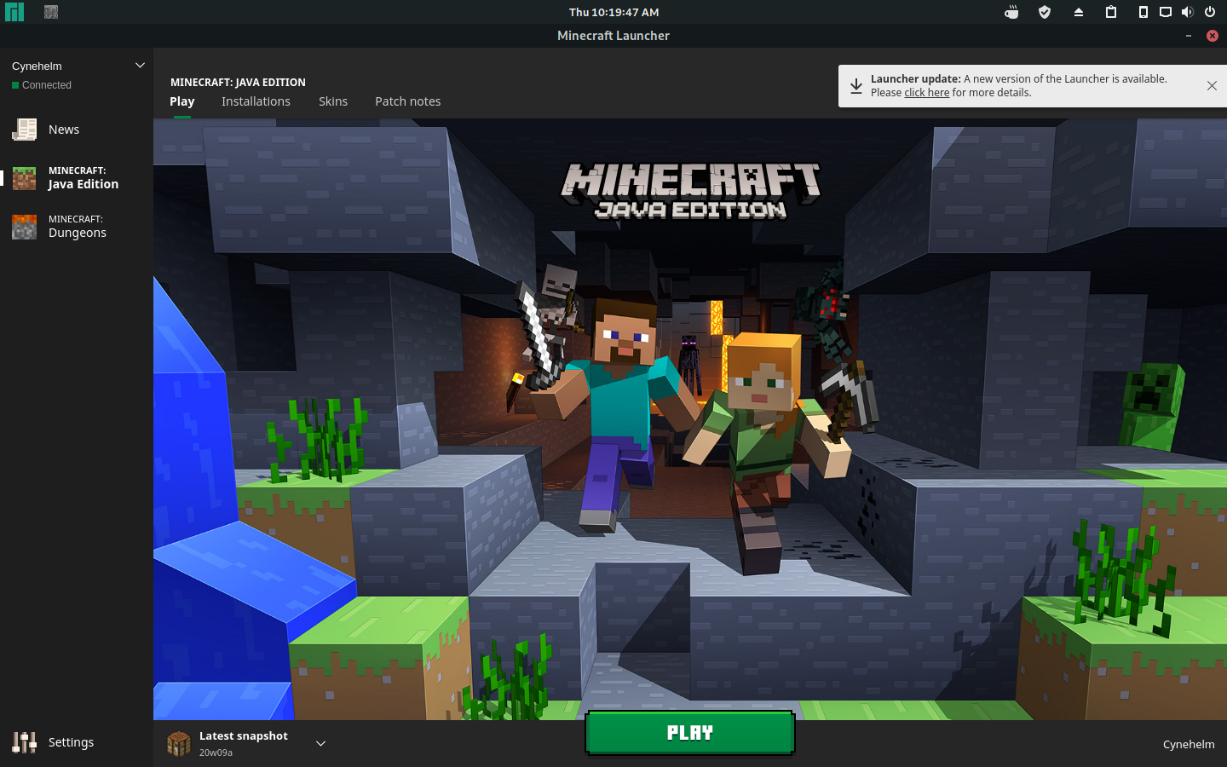1227x767 pixels.
Task: Click the download arrow icon in the update notice
Action: (856, 86)
